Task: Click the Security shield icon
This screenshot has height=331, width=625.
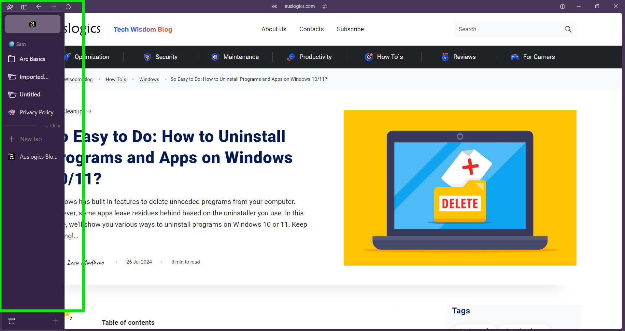Action: tap(148, 57)
